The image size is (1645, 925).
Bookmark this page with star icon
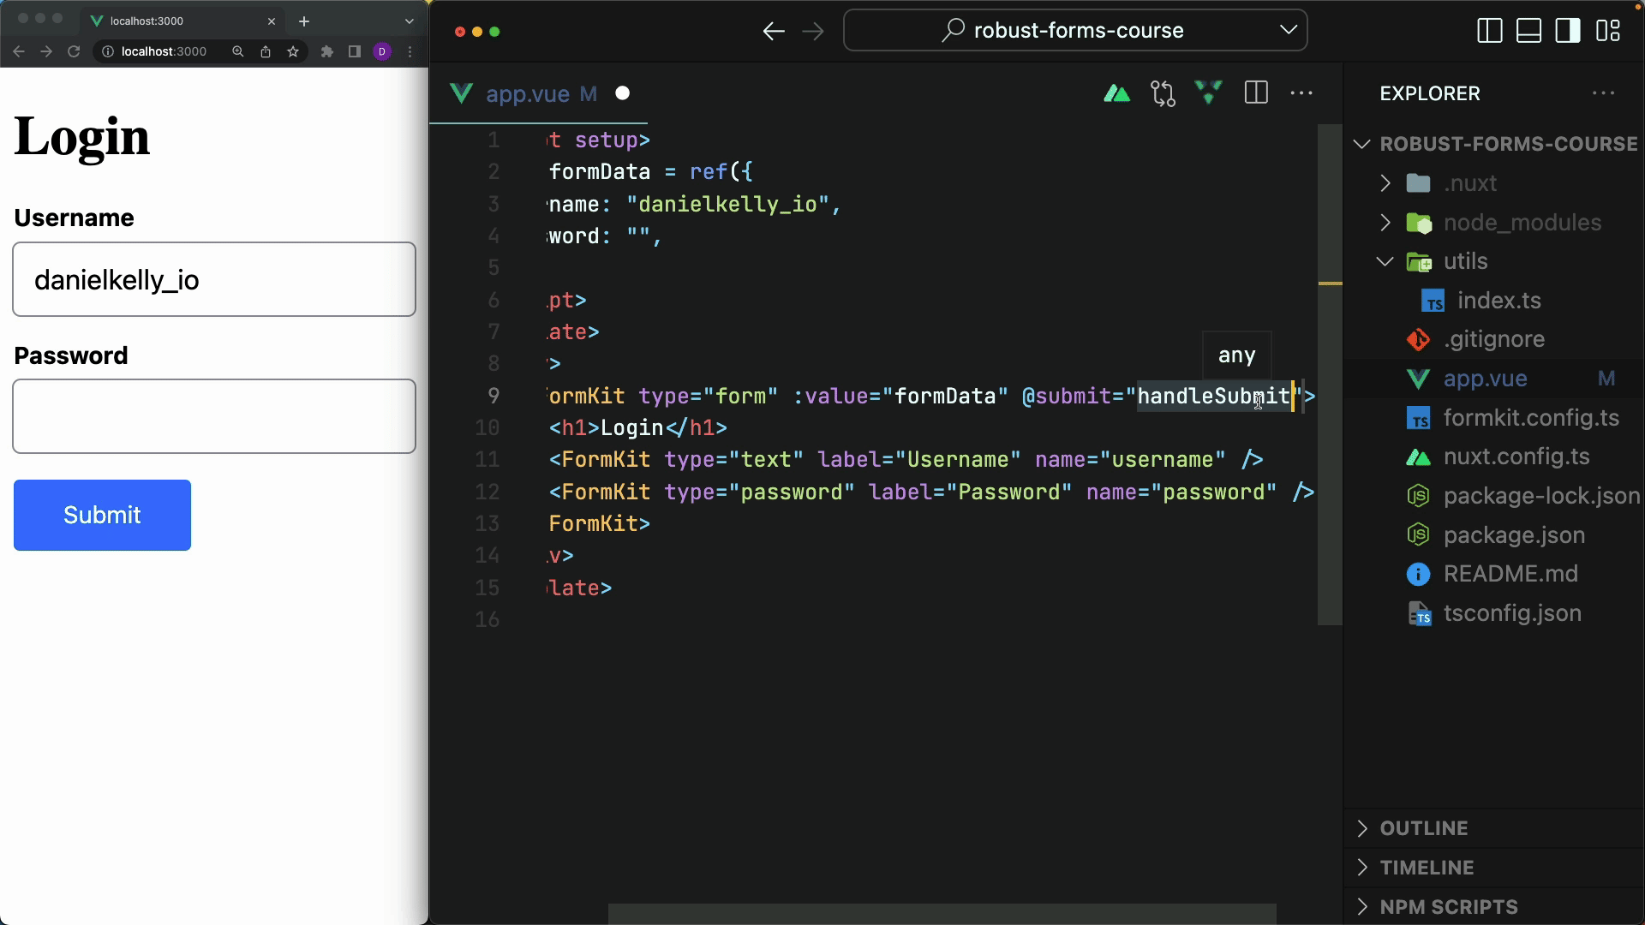pyautogui.click(x=293, y=52)
